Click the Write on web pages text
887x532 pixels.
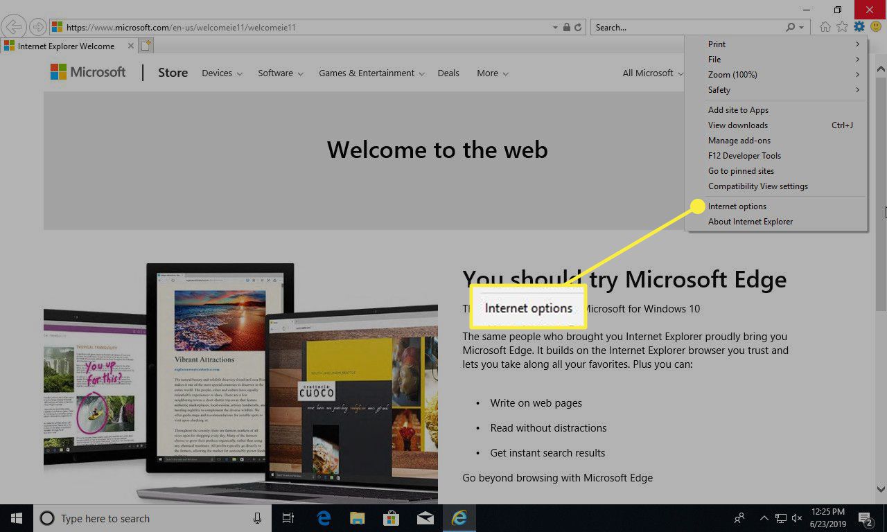tap(536, 403)
